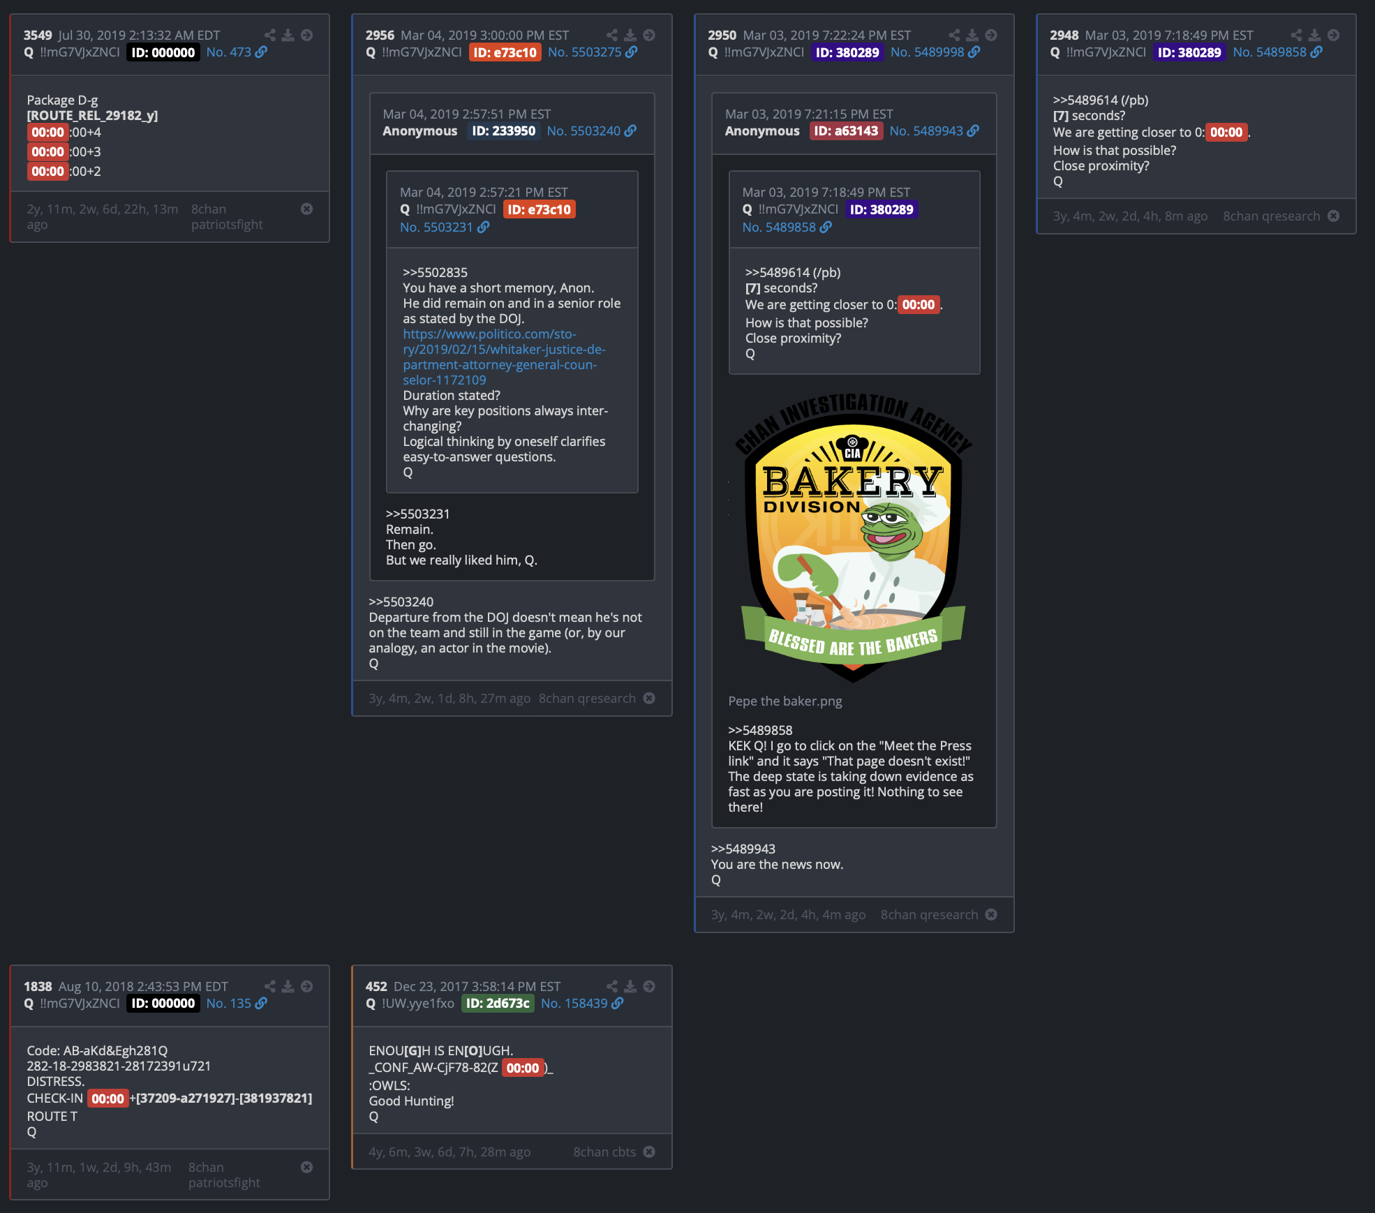Download post 3549 via download icon

[288, 35]
